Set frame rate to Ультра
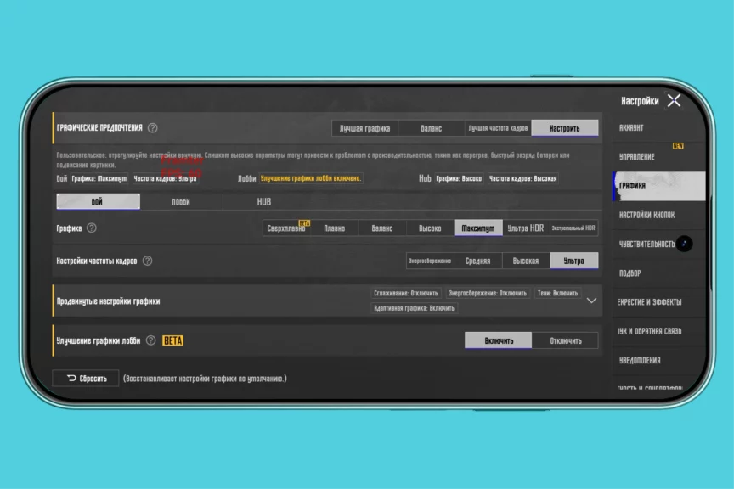 click(574, 261)
